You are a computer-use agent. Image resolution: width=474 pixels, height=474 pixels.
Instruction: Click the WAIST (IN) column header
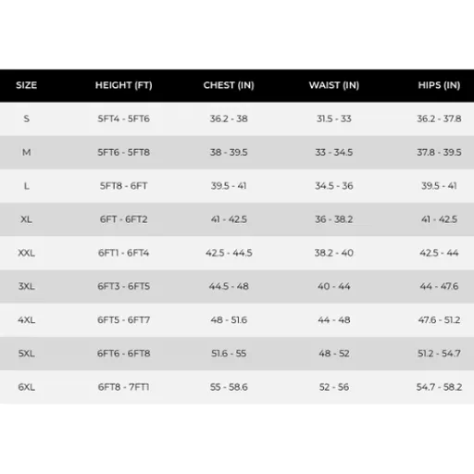pos(334,85)
